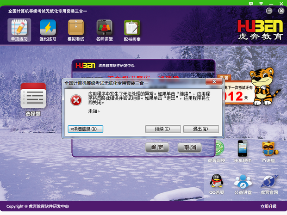Open the 名师讲堂 icon

(104, 30)
